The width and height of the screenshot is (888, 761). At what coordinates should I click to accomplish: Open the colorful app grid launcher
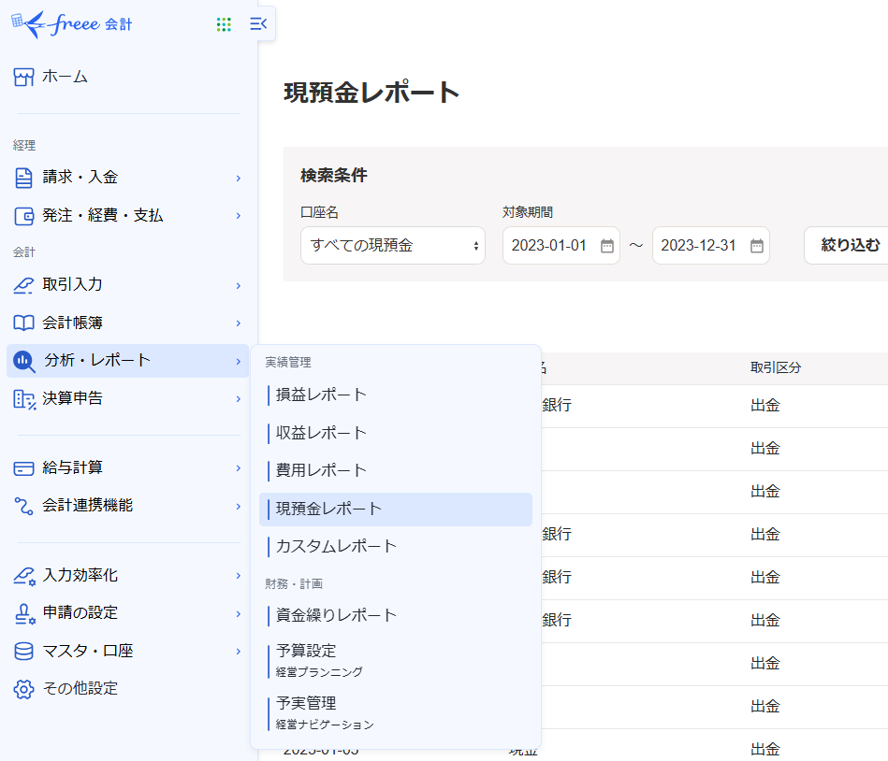click(x=224, y=24)
